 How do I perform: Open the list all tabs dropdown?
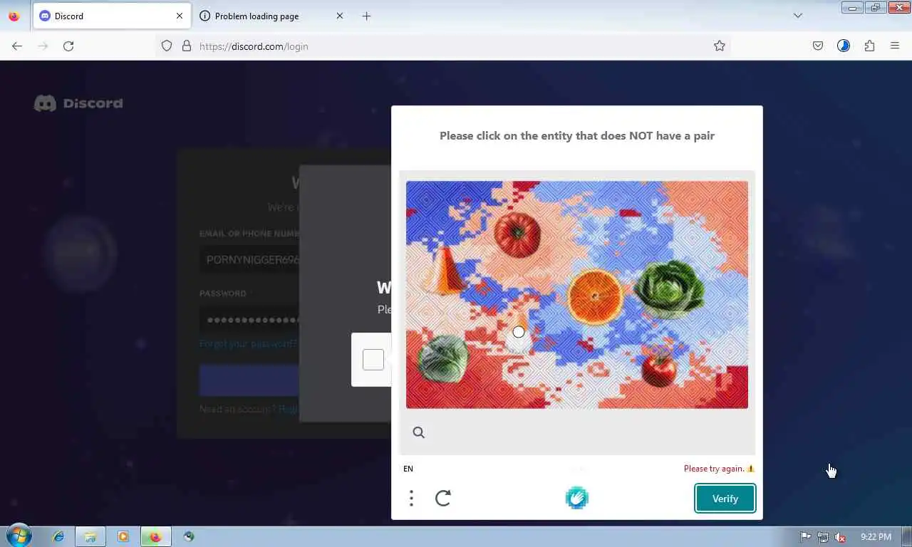(x=798, y=16)
